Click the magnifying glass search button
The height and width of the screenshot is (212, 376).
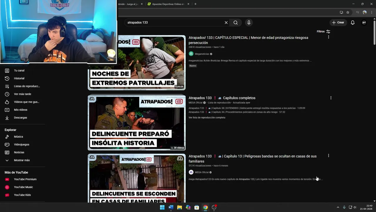pos(236,23)
